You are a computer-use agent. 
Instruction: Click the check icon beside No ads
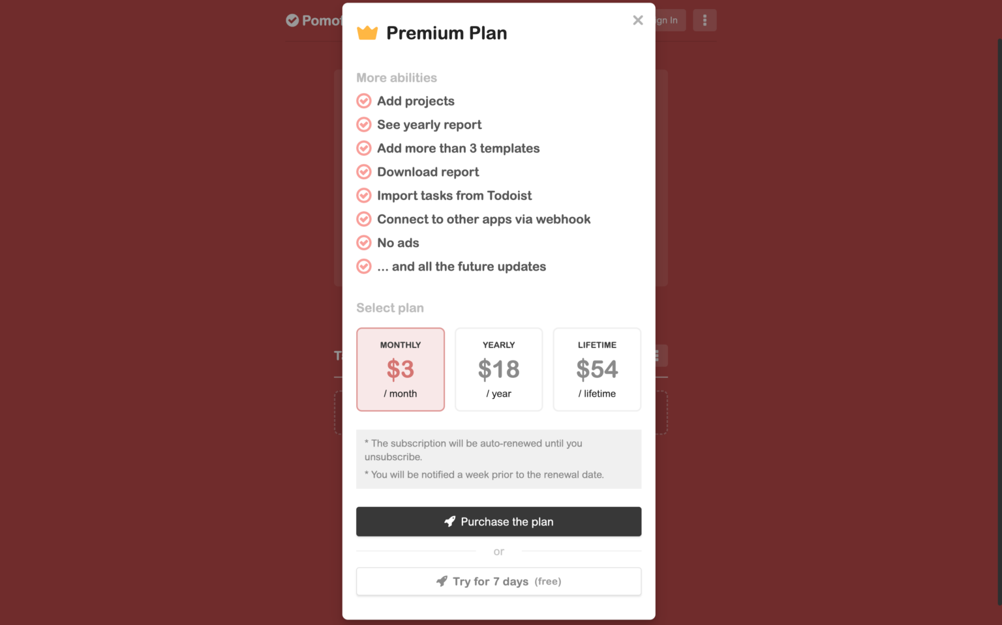tap(364, 243)
